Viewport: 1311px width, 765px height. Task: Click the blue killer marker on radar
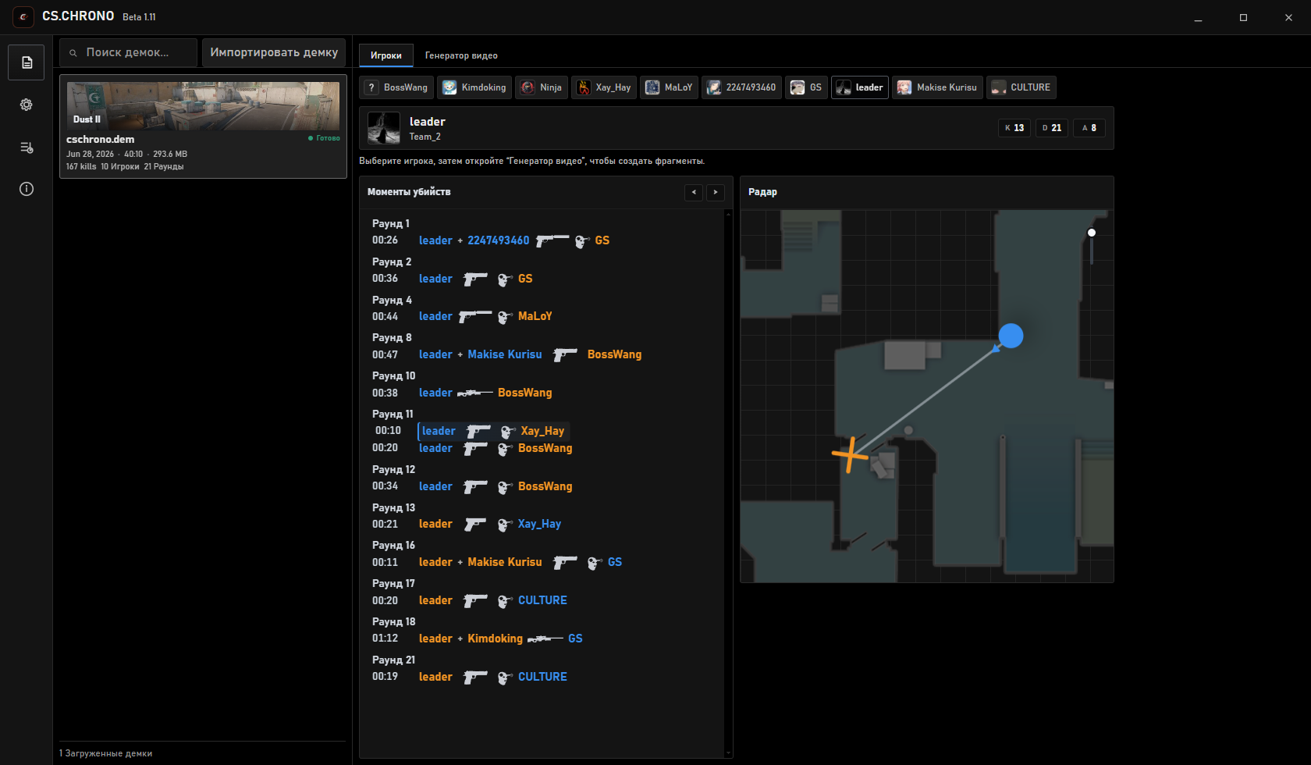[x=1011, y=336]
